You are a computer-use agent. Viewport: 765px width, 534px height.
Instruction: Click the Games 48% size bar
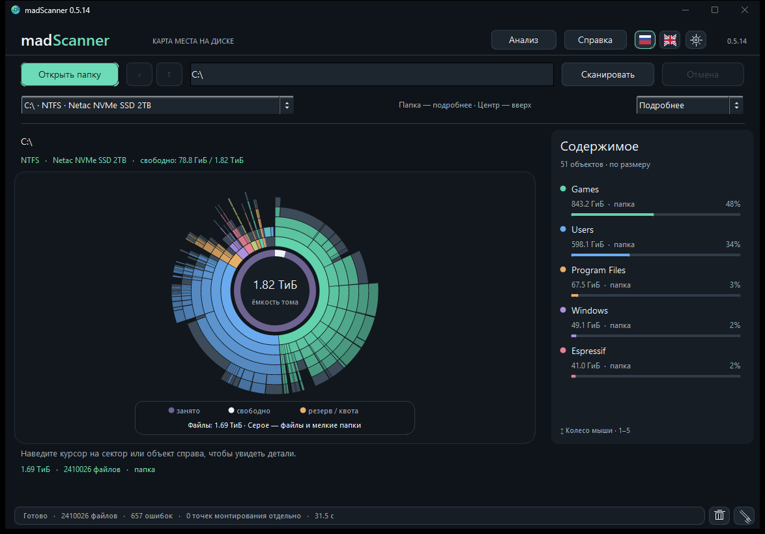[x=656, y=215]
